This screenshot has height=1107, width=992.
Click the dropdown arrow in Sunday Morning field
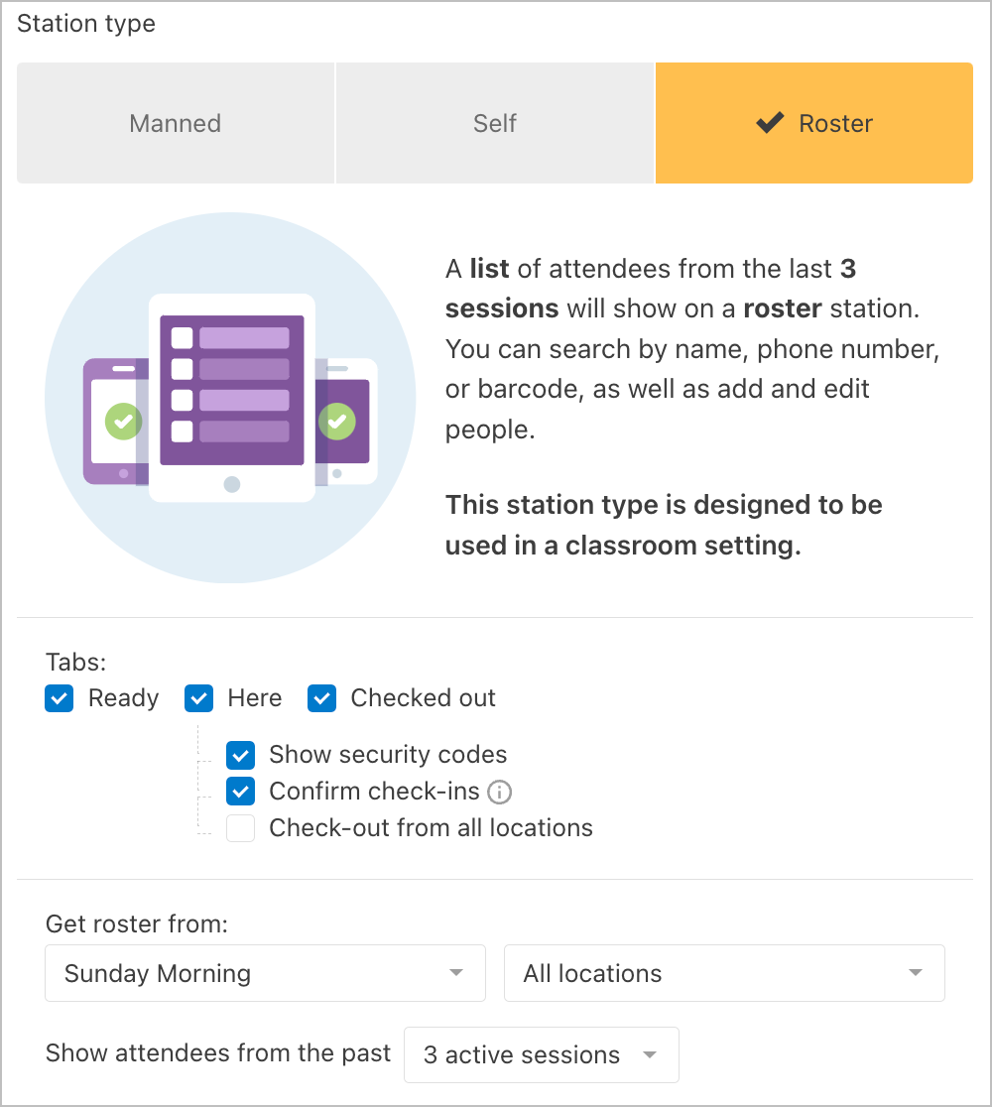pos(456,973)
